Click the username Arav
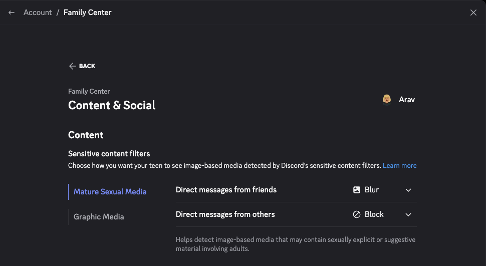 point(407,100)
